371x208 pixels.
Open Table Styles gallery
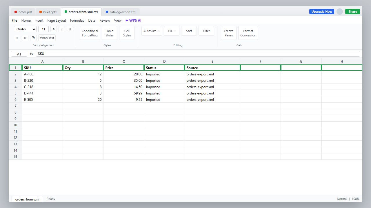click(x=110, y=33)
